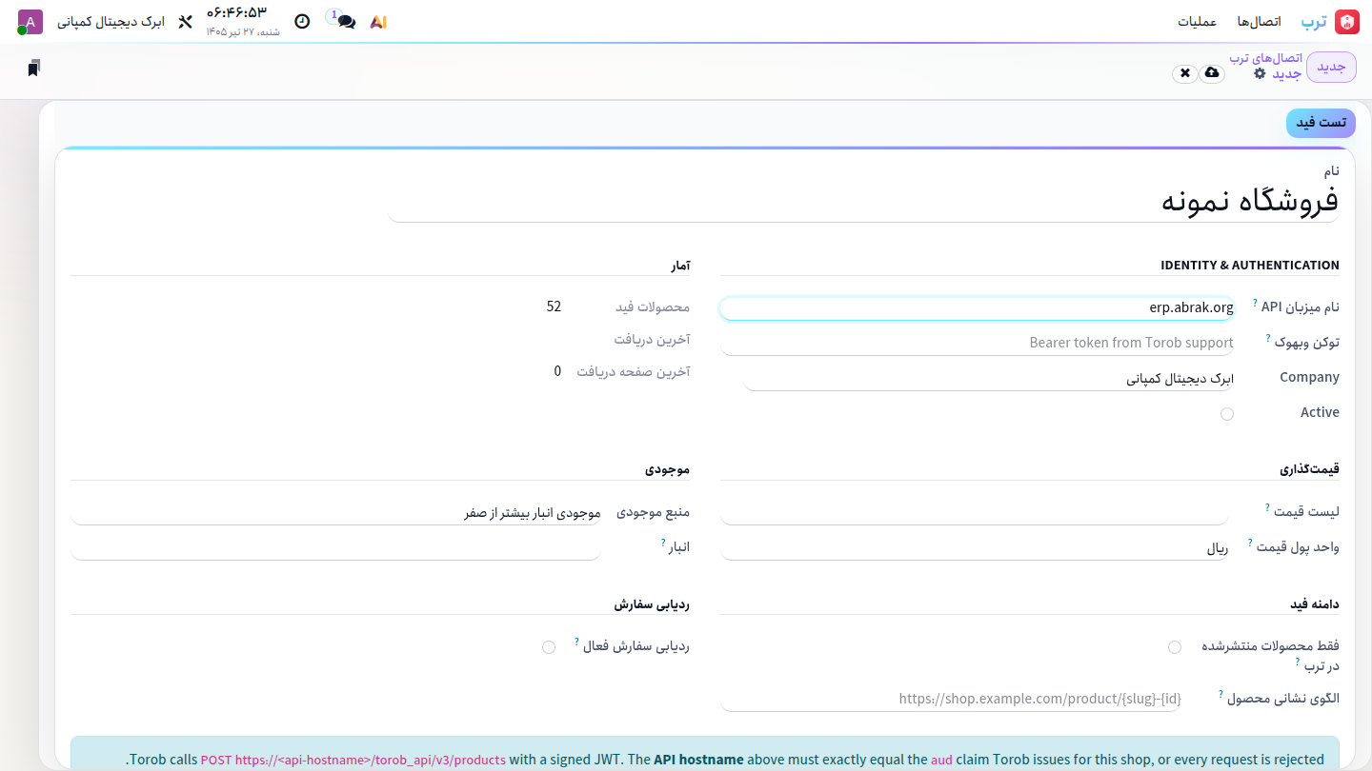
Task: Open the عملیات menu
Action: click(1198, 21)
